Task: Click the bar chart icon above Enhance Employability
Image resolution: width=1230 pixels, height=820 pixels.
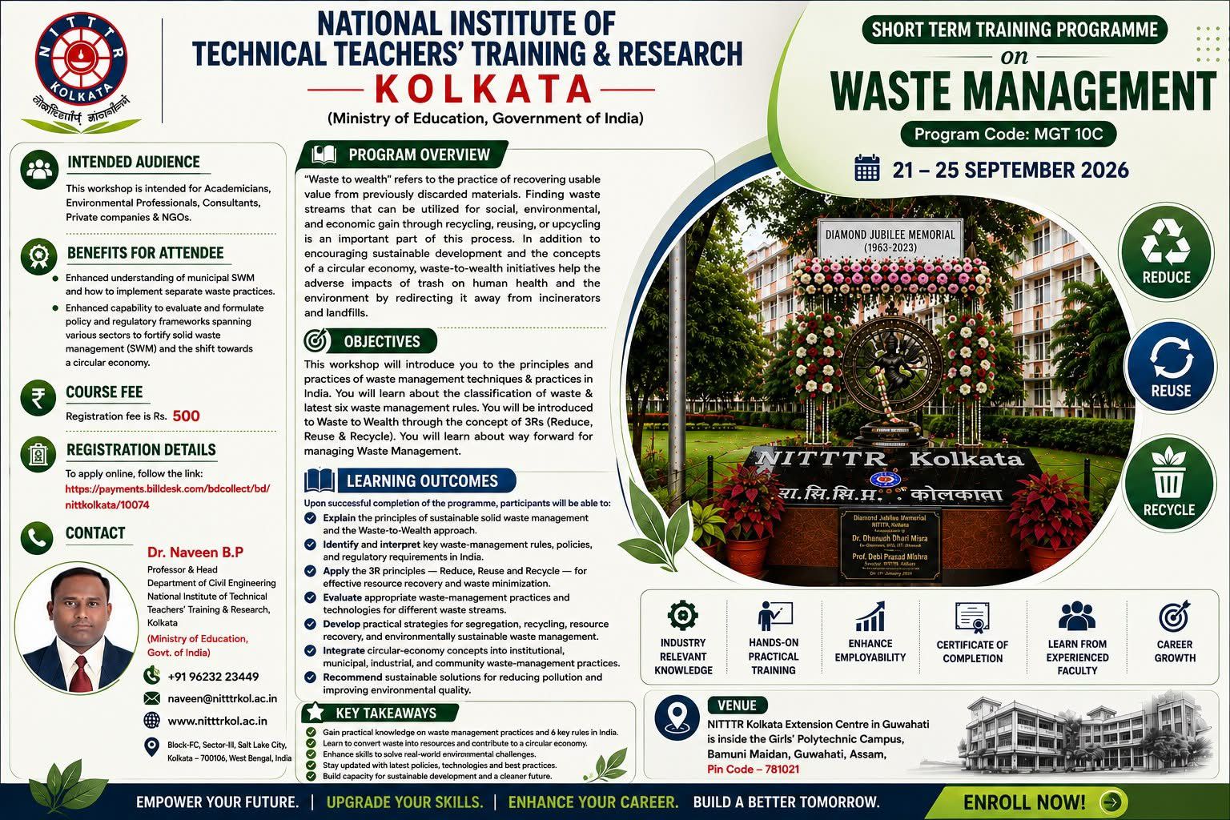Action: 870,617
